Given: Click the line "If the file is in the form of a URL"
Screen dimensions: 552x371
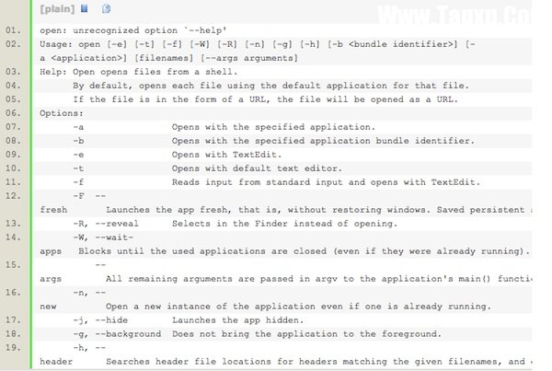Looking at the screenshot, I should click(x=265, y=99).
